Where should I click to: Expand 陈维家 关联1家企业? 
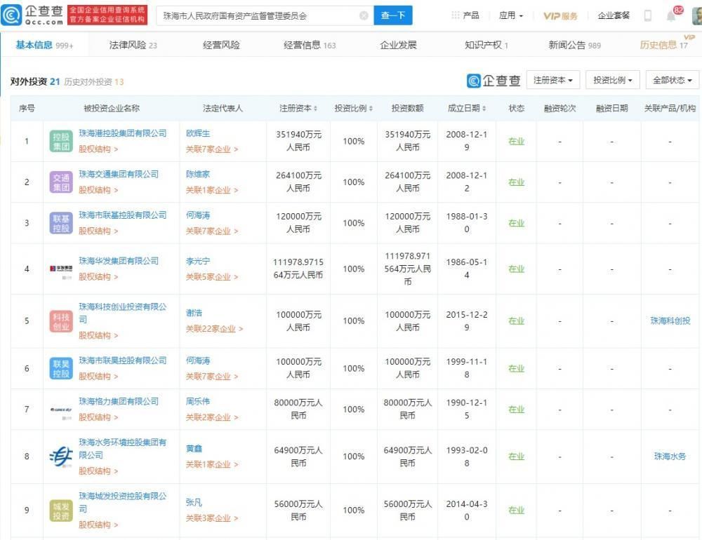(212, 190)
